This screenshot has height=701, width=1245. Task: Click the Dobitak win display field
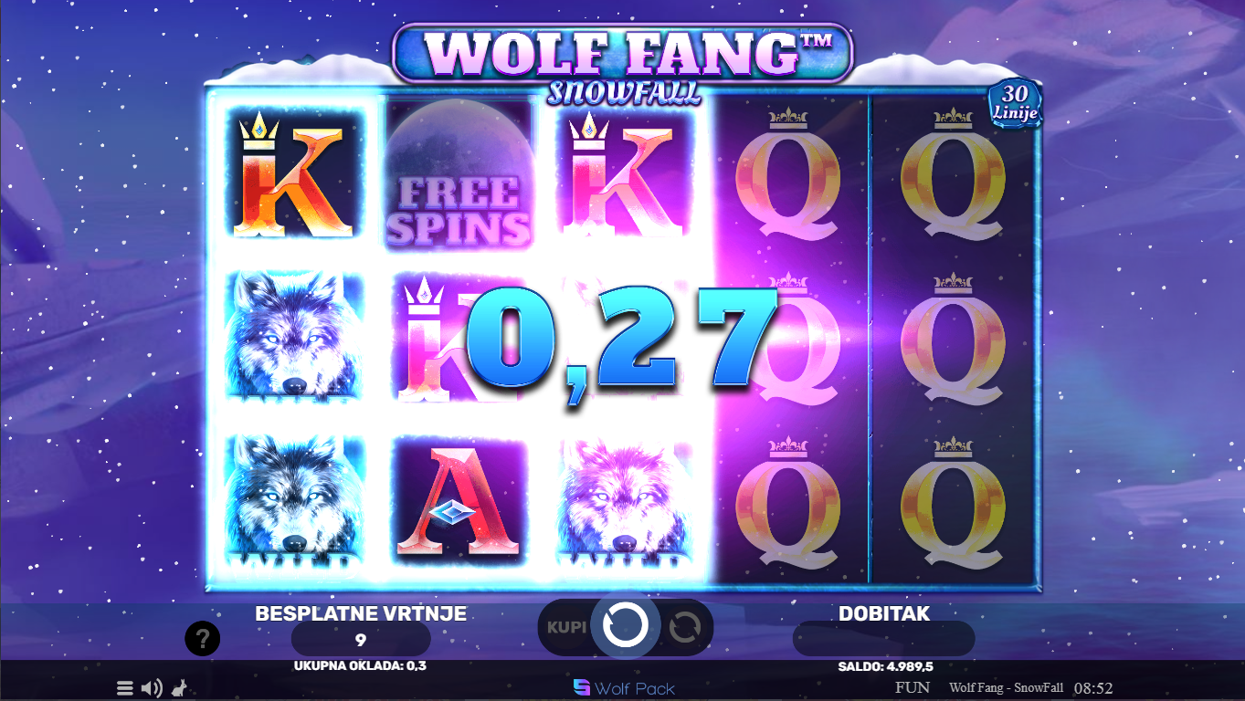(x=883, y=639)
